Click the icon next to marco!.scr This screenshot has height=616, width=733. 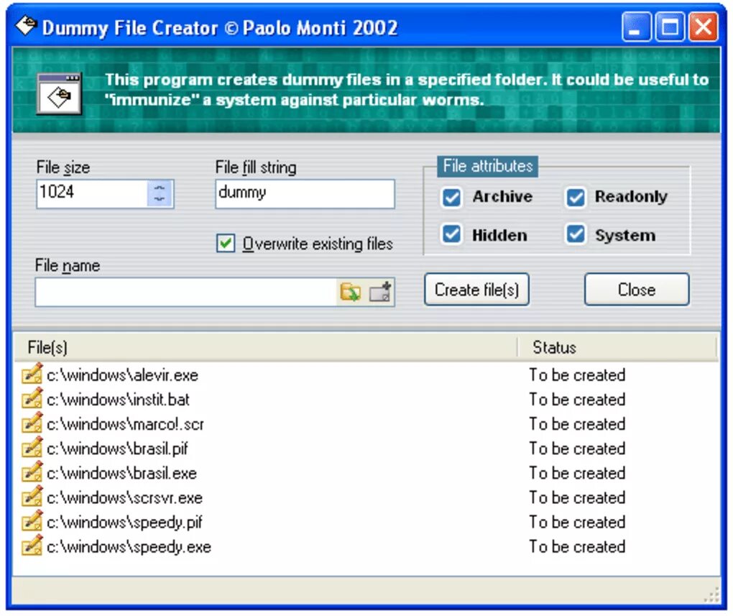31,424
